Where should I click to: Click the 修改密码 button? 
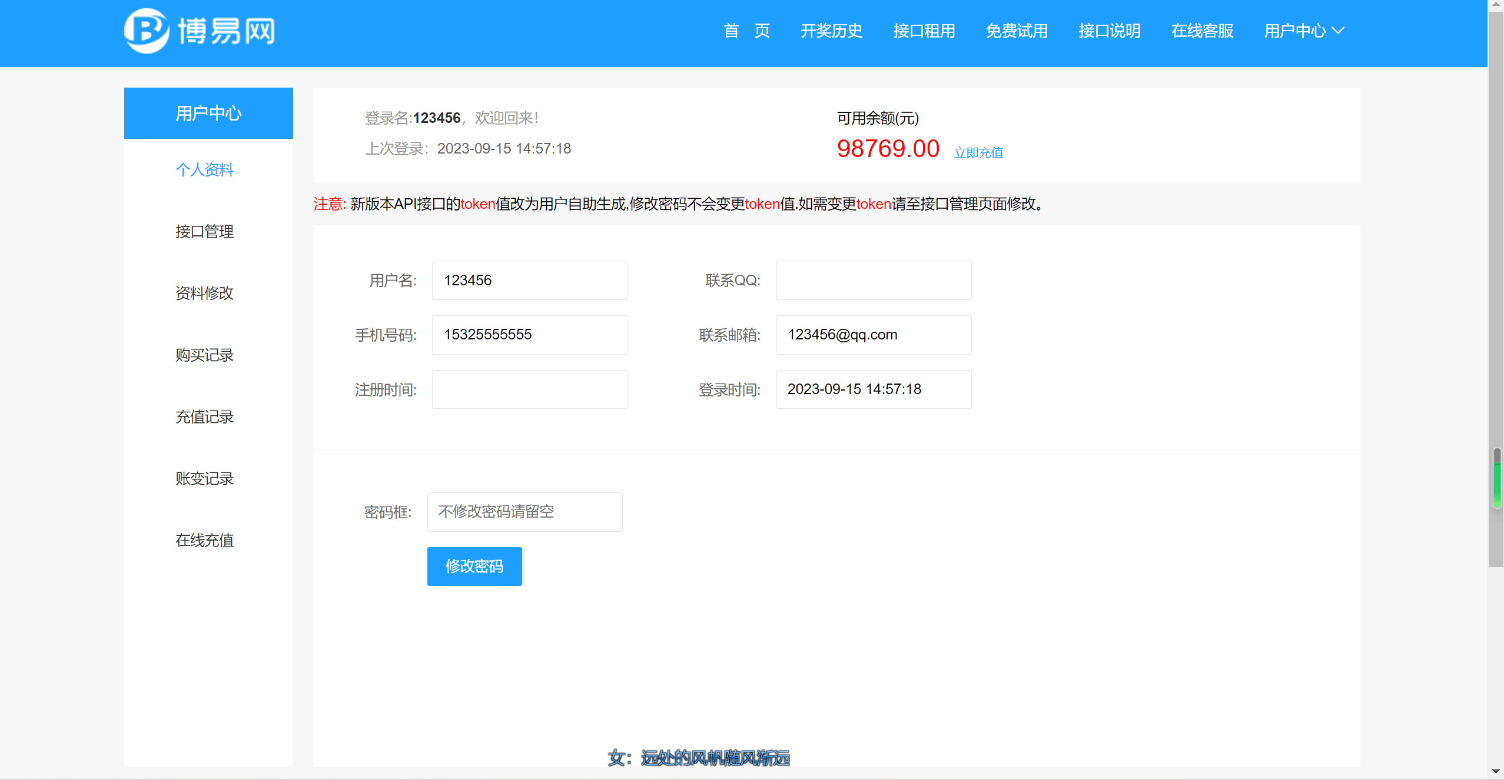click(x=474, y=566)
